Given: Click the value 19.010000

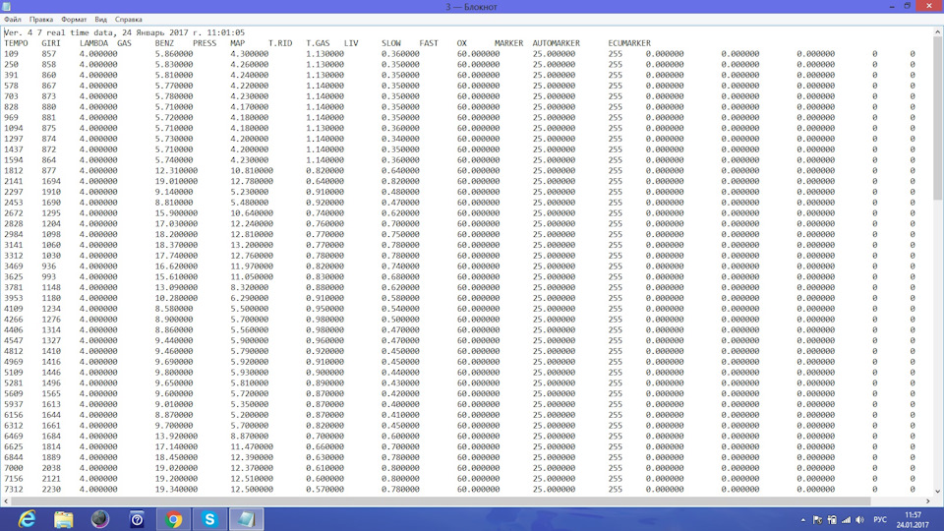Looking at the screenshot, I should [176, 181].
